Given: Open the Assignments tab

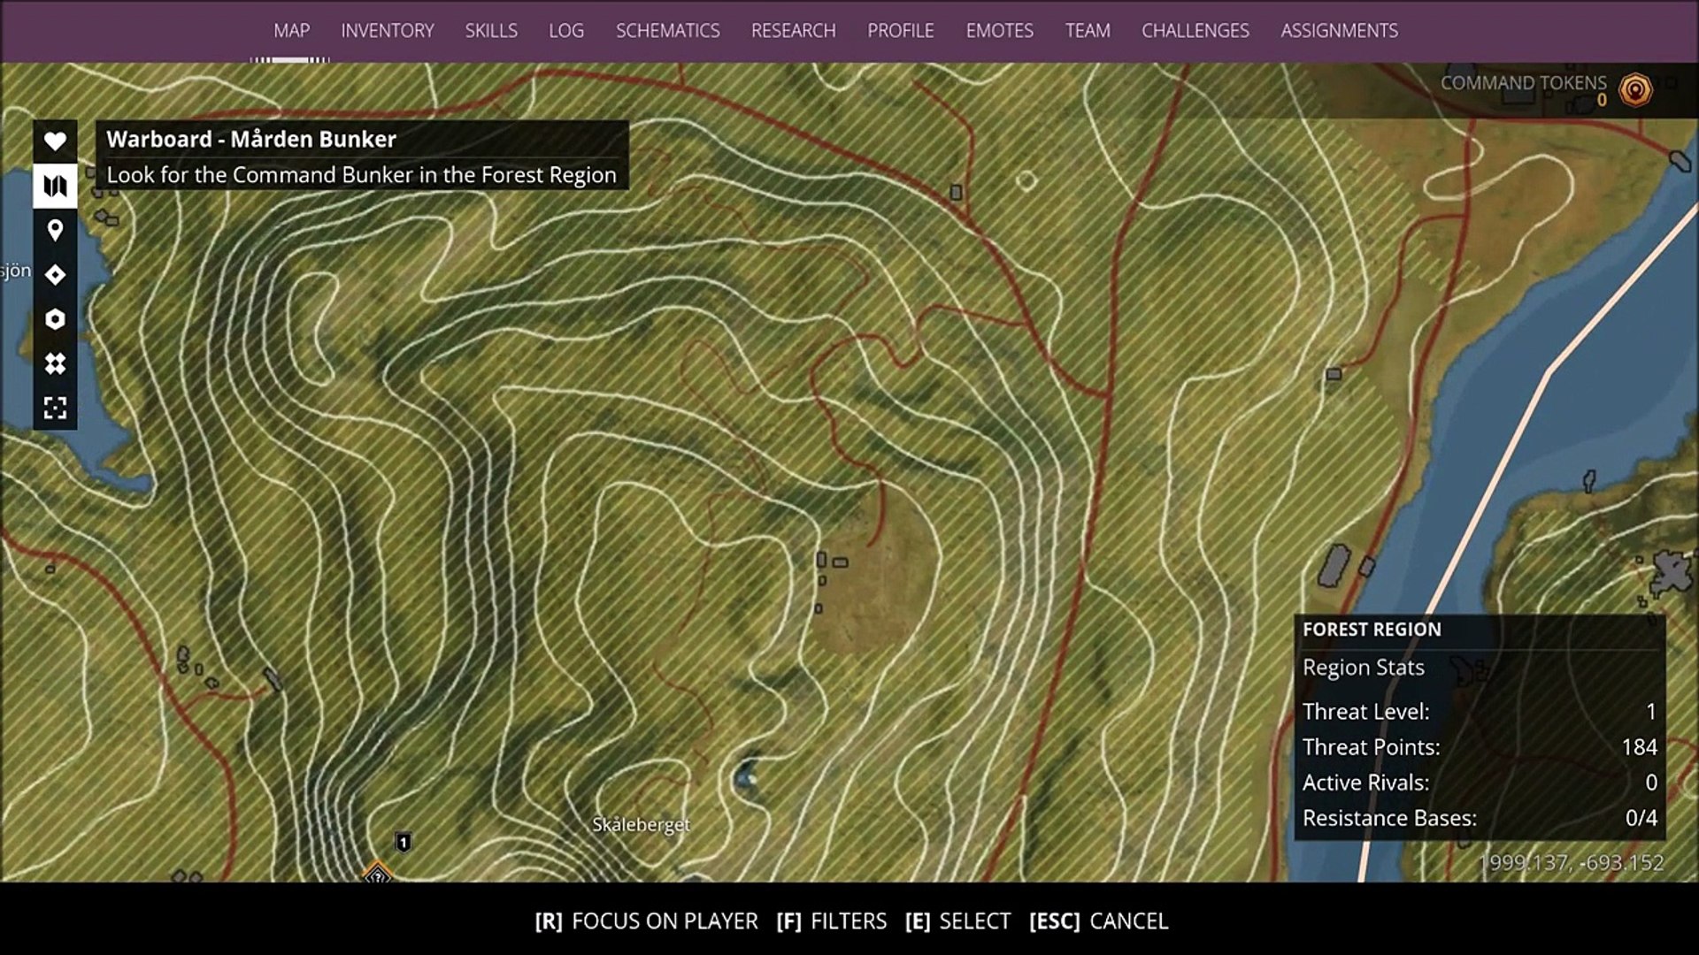Looking at the screenshot, I should click(x=1339, y=31).
